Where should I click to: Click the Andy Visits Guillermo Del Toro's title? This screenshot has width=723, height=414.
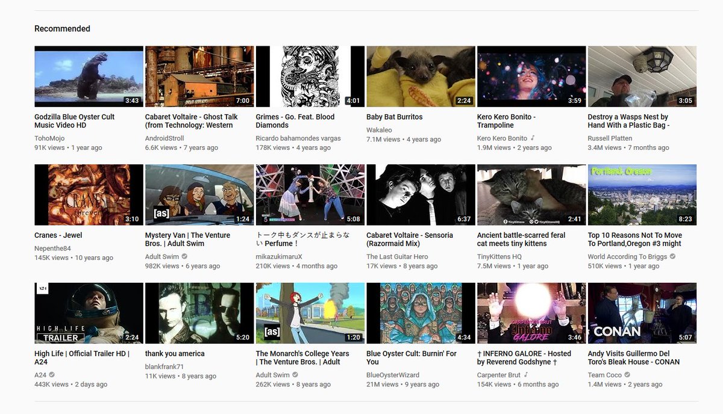tap(634, 358)
